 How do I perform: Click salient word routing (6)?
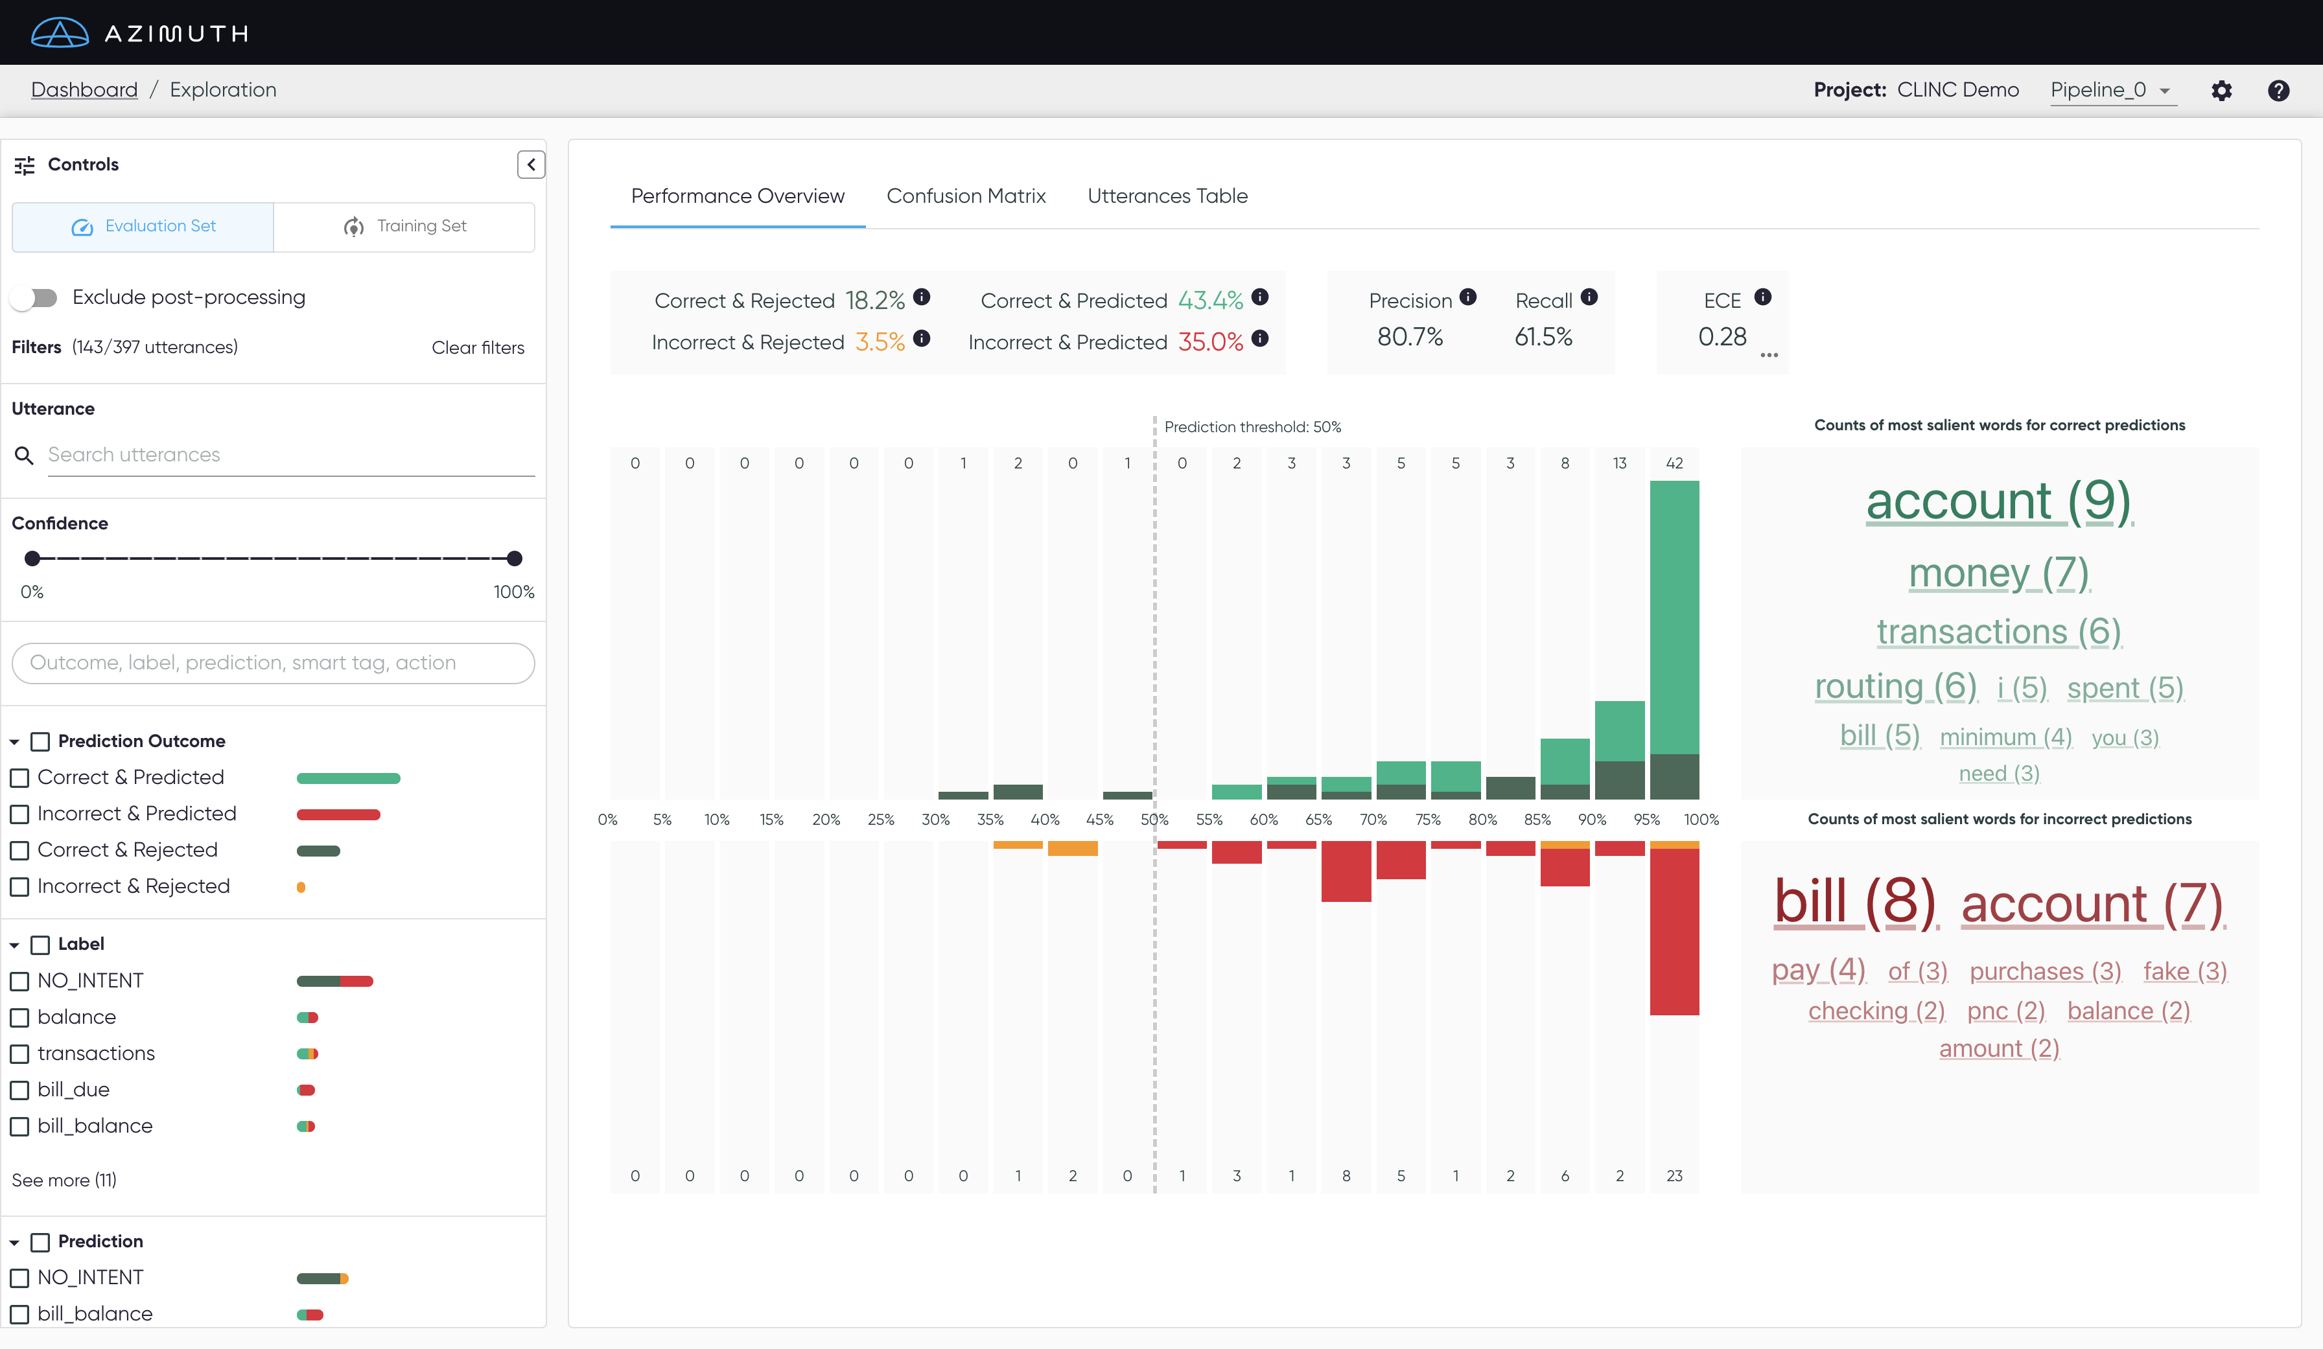tap(1895, 686)
